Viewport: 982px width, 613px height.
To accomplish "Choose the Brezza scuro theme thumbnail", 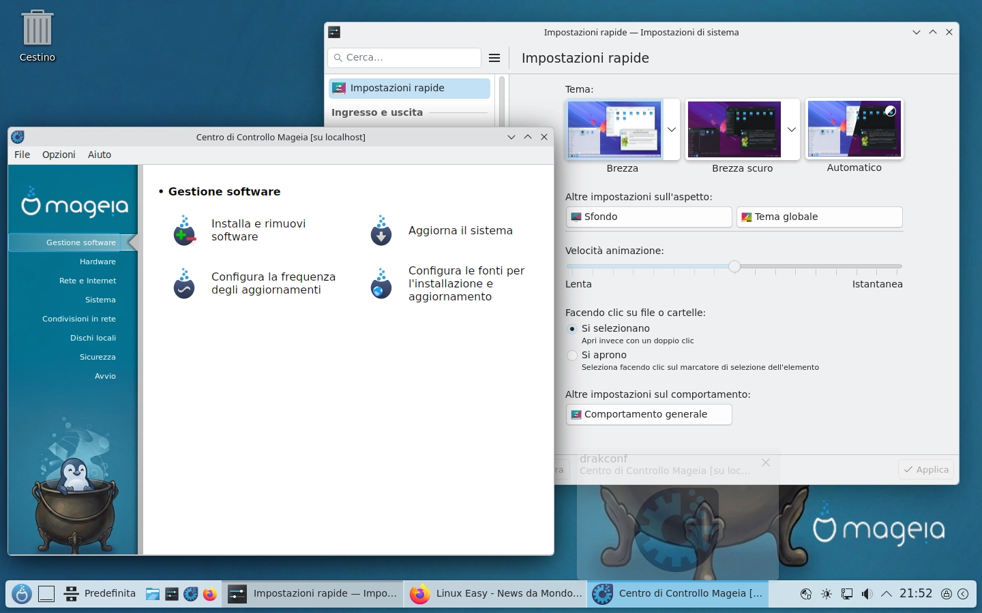I will [x=734, y=129].
